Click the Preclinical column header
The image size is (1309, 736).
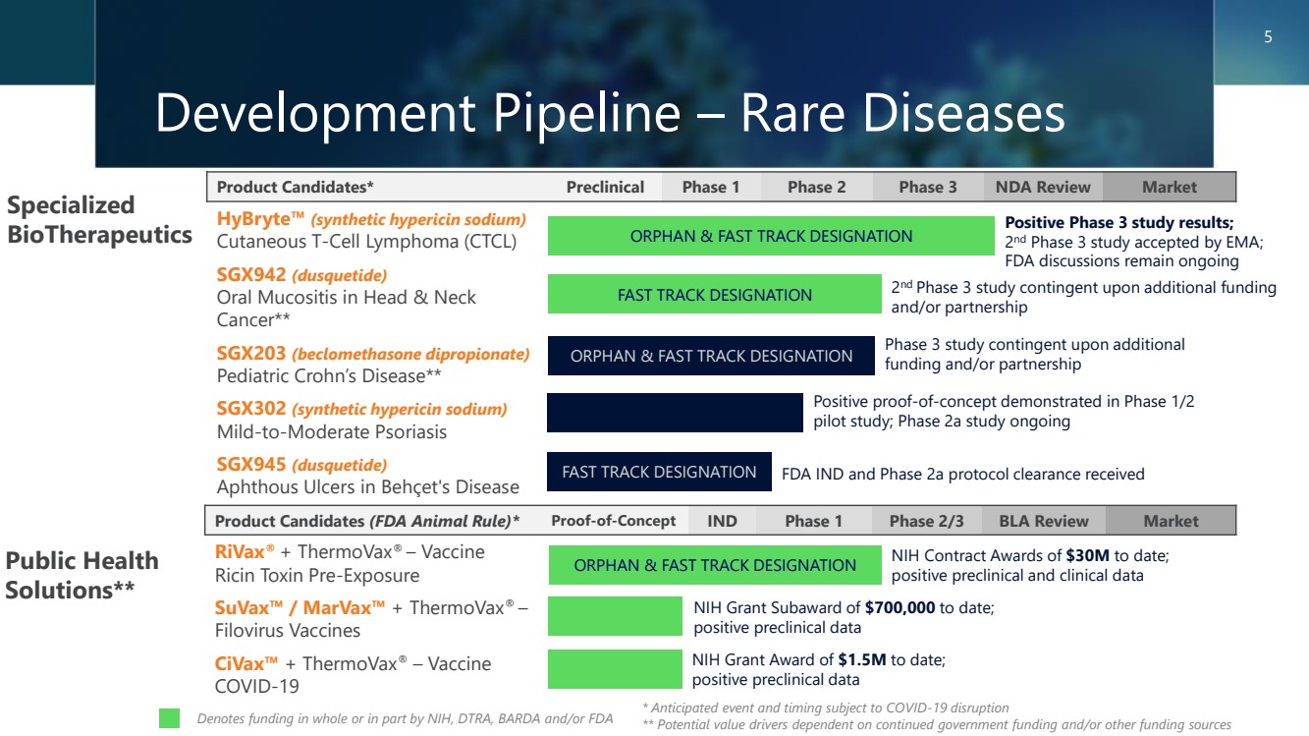605,187
